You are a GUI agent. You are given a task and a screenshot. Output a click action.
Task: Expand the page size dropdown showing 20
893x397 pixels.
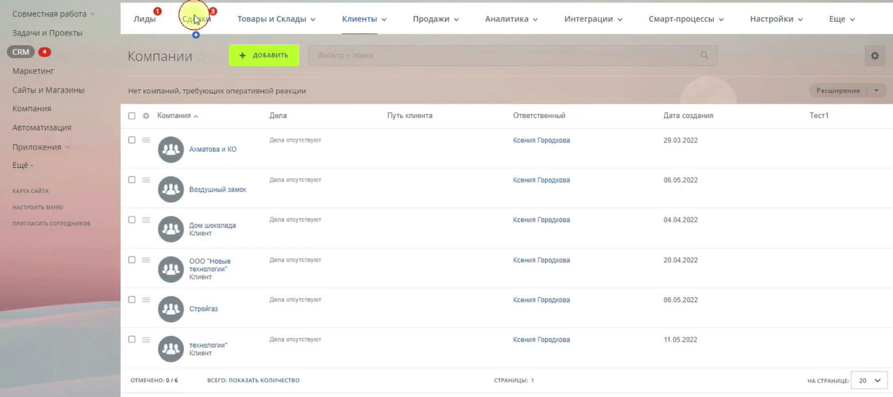869,381
